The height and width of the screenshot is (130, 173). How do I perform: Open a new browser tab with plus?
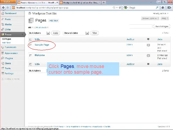point(104,2)
